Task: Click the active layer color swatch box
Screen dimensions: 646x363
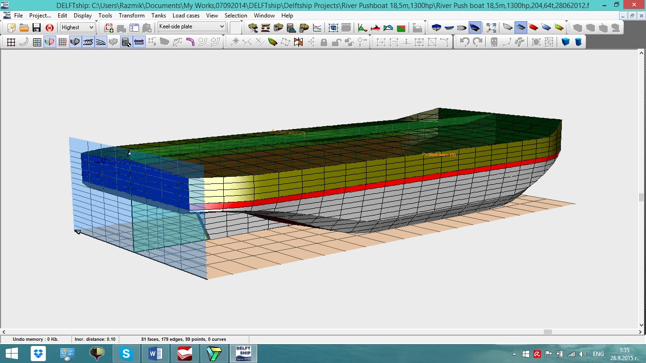Action: coord(236,27)
